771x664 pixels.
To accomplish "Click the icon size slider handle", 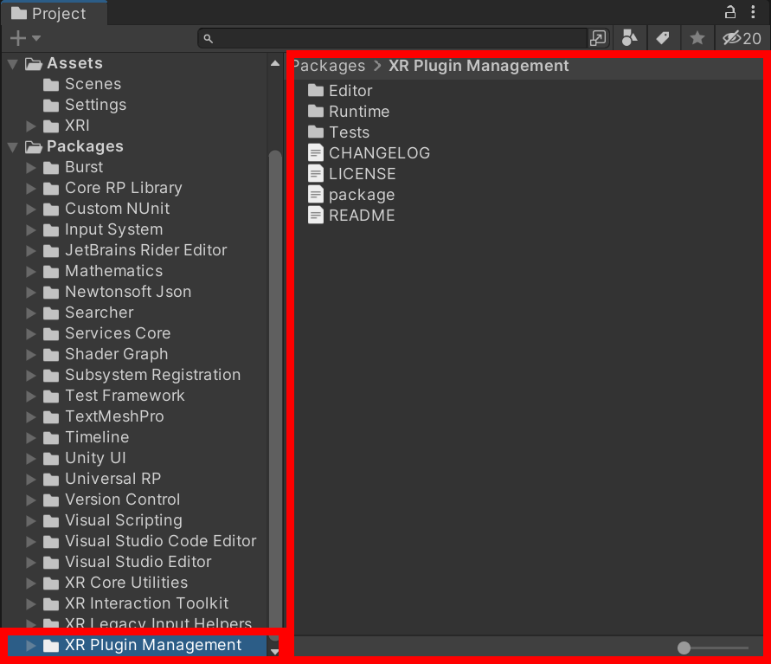I will (x=684, y=648).
